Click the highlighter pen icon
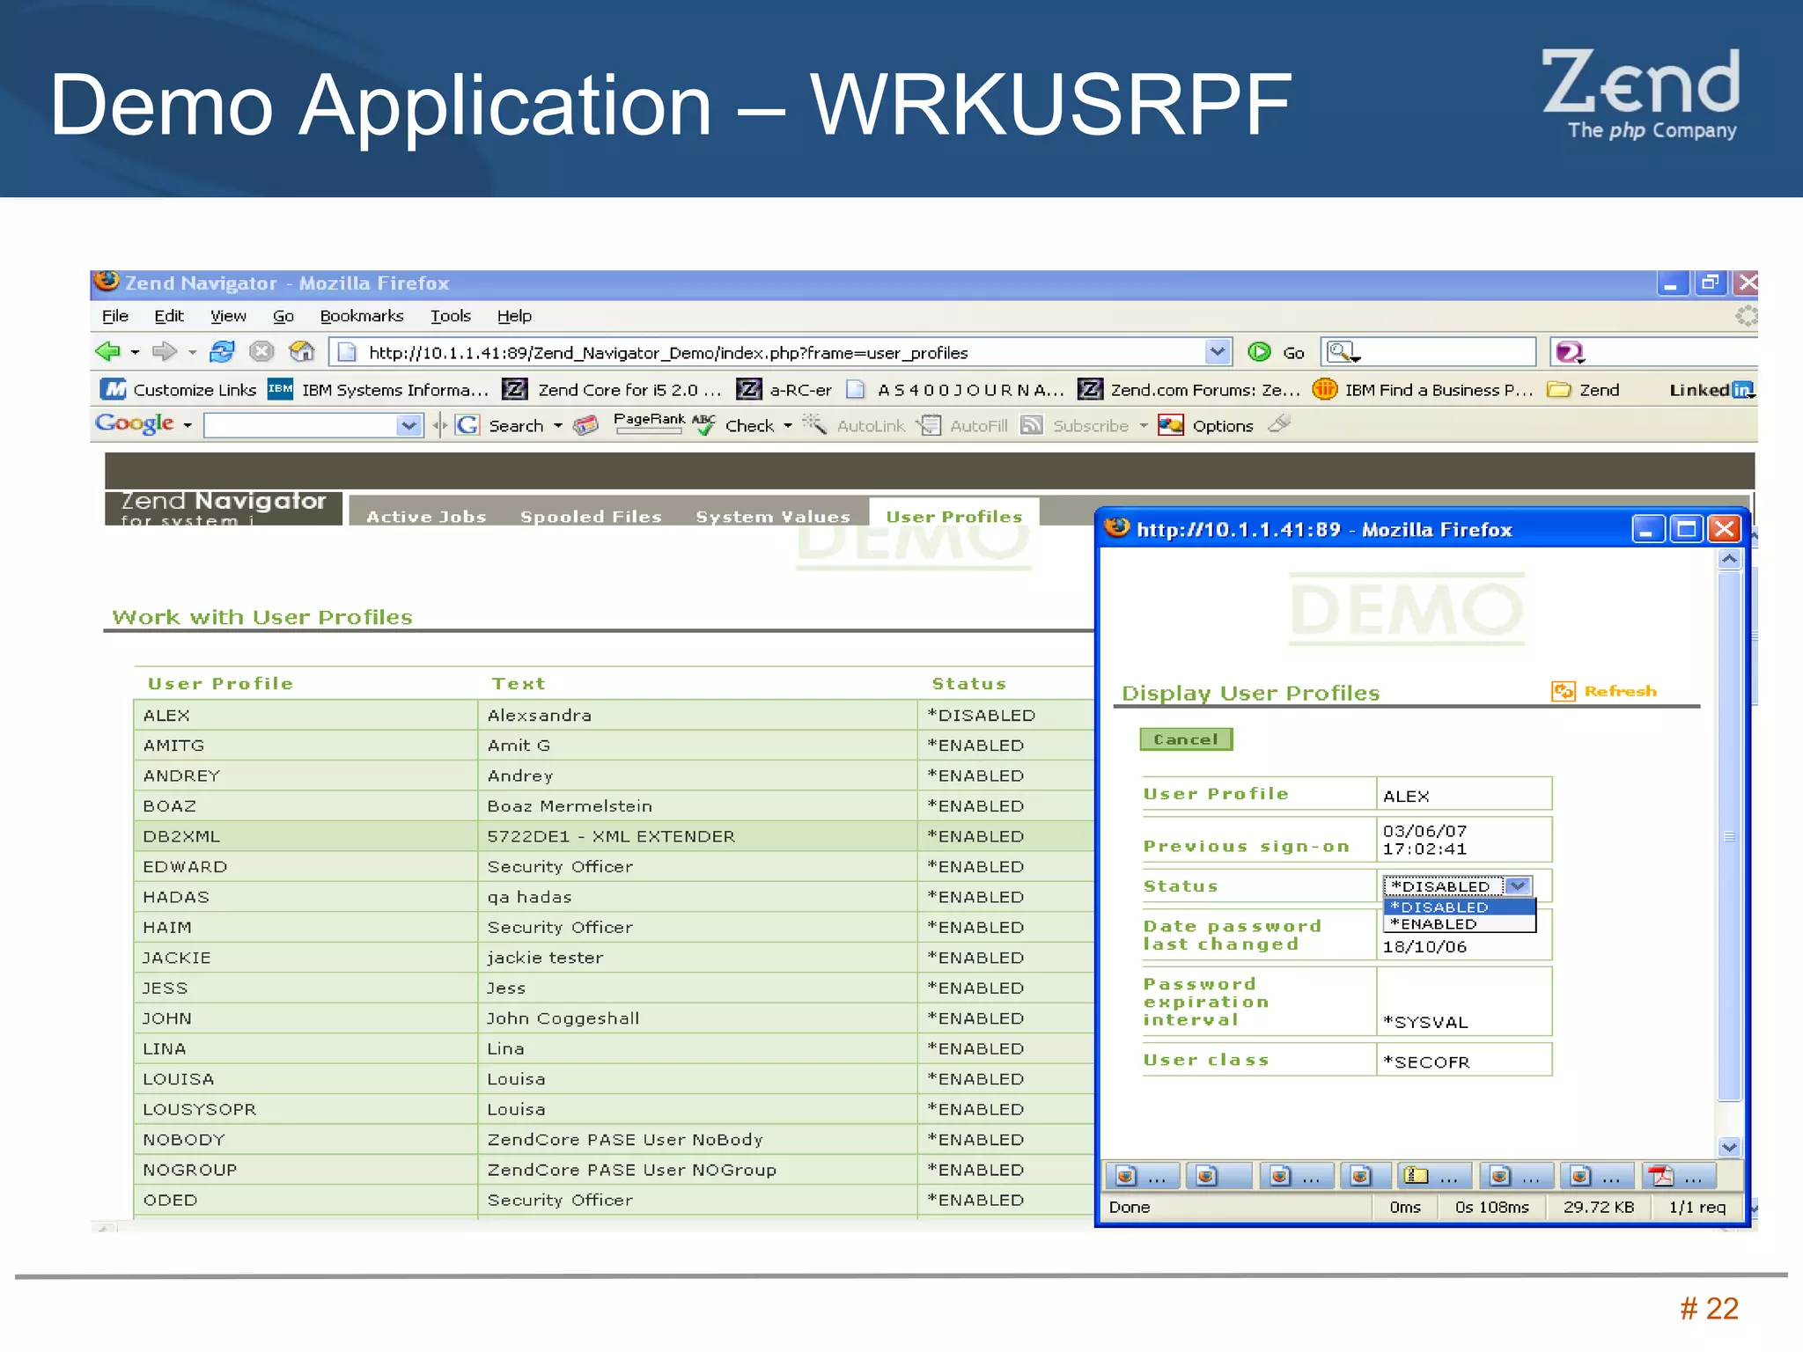 pyautogui.click(x=1279, y=424)
